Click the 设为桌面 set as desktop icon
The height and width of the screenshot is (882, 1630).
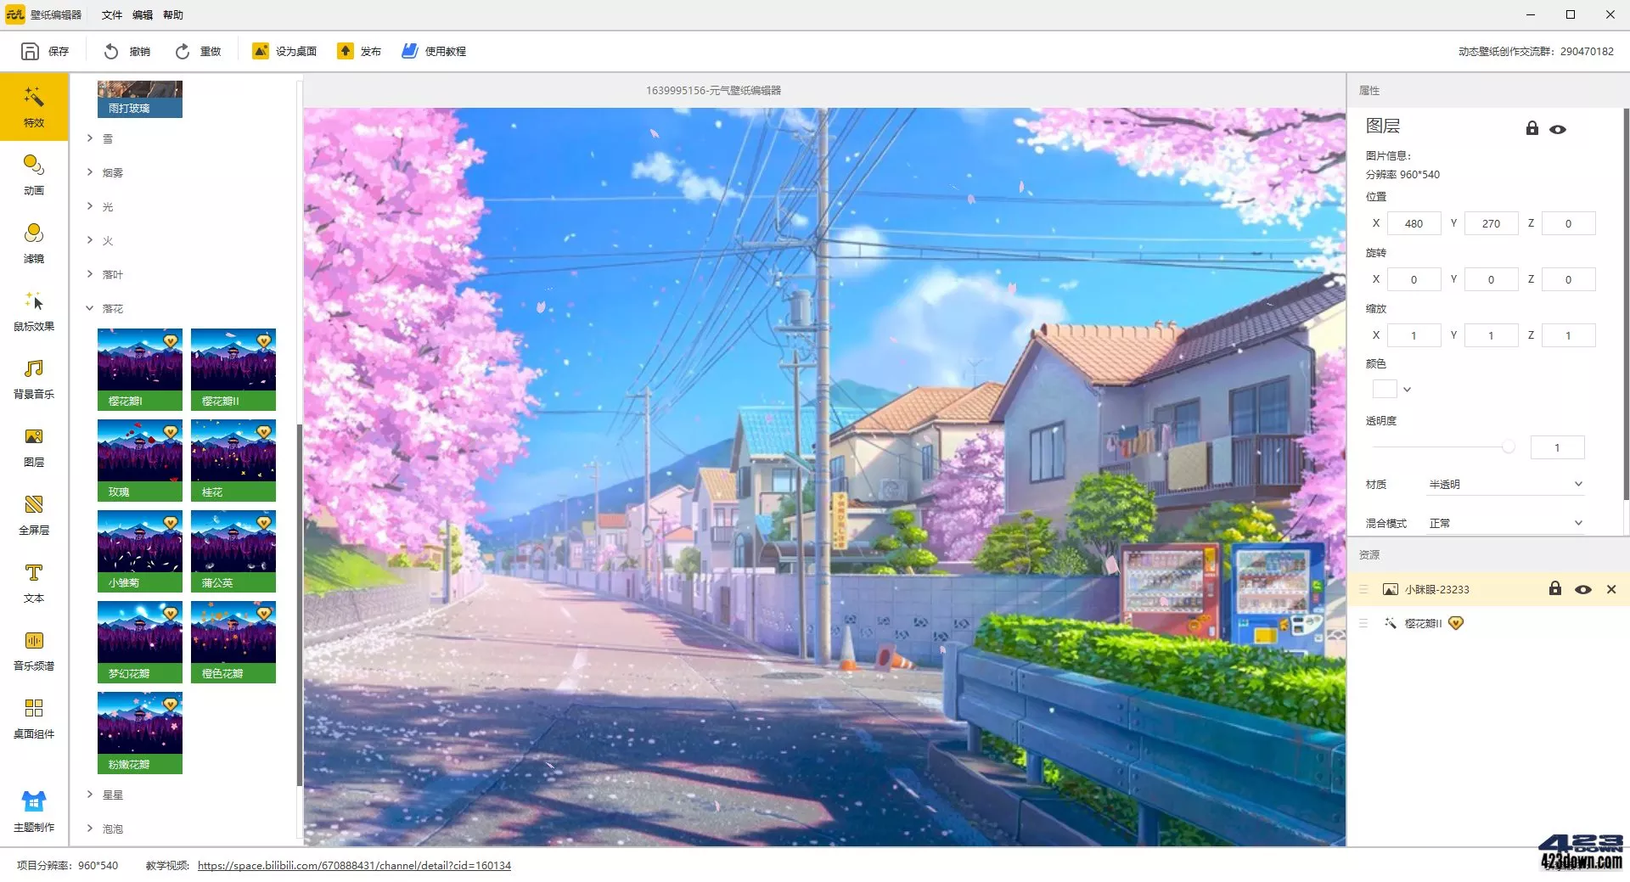261,51
